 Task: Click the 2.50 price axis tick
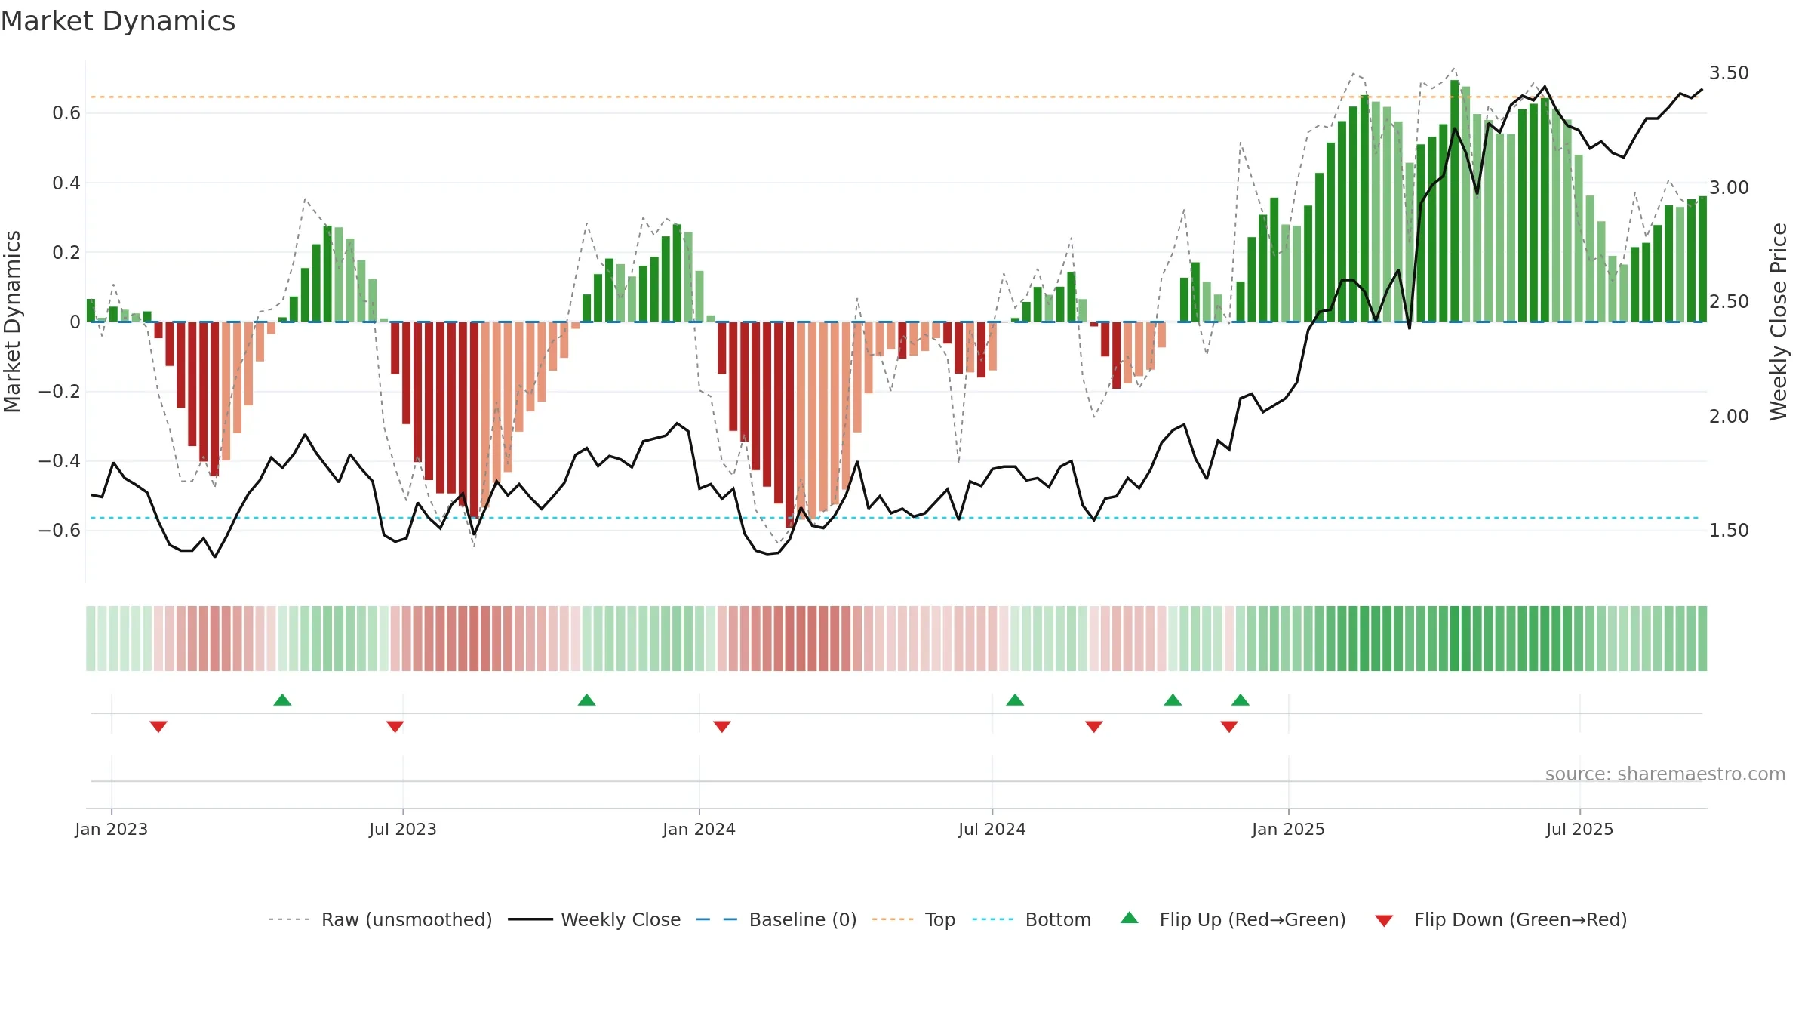[x=1729, y=302]
